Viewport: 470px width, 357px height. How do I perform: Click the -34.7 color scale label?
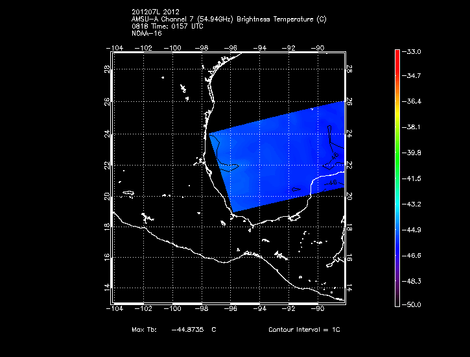pos(411,75)
